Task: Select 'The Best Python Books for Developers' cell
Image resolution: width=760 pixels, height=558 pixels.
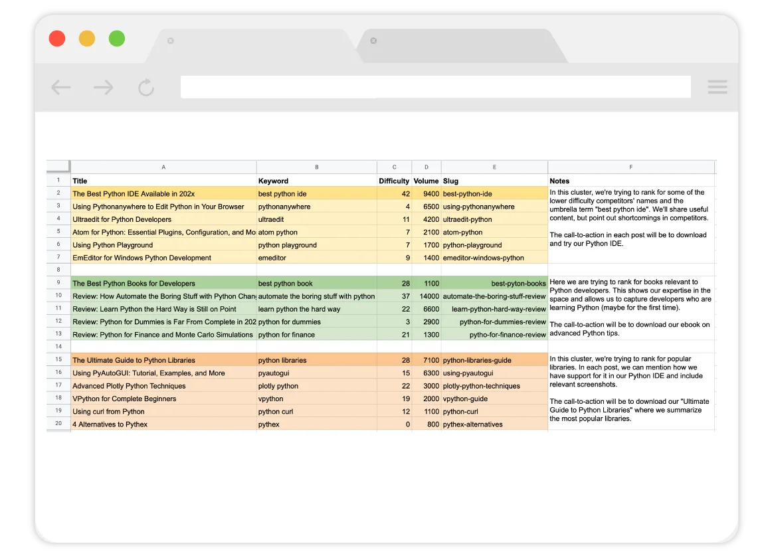Action: pyautogui.click(x=164, y=284)
